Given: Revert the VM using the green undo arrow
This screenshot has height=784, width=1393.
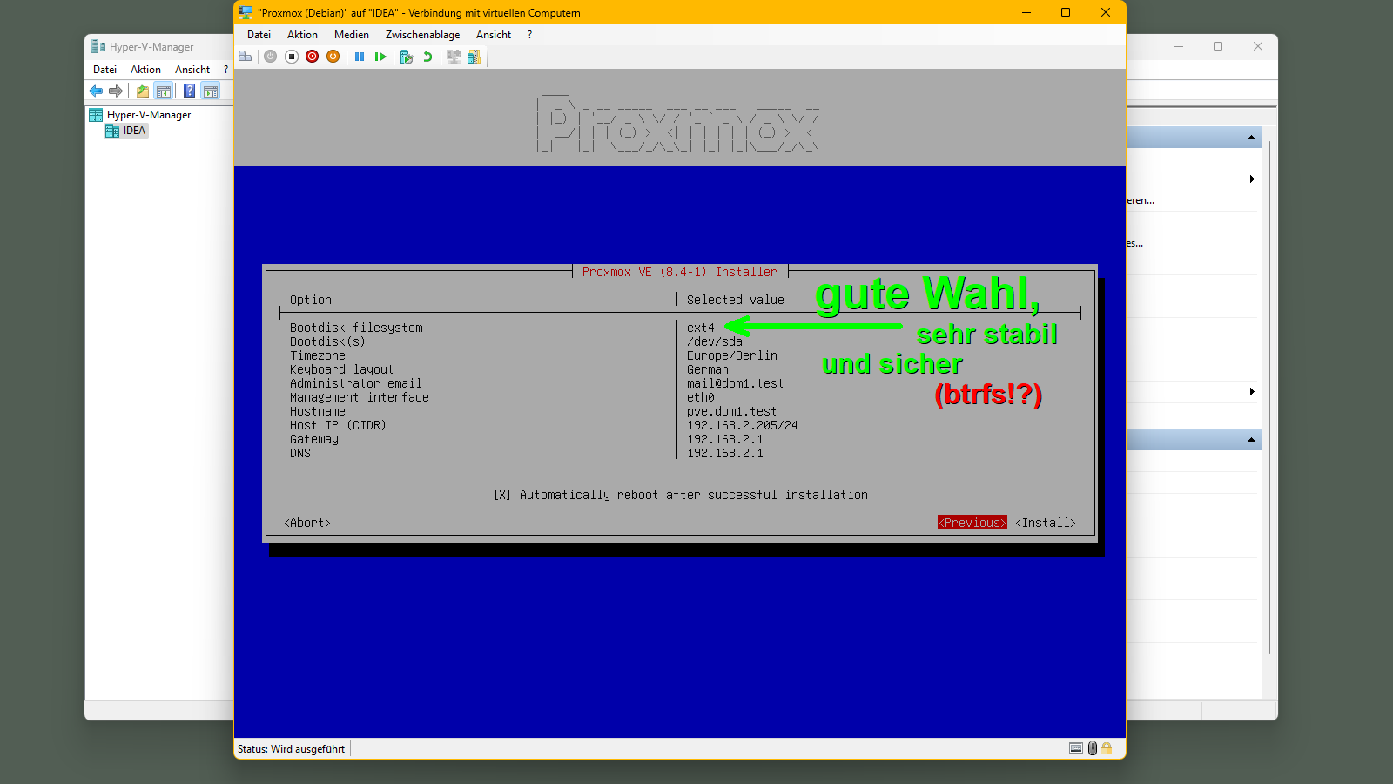Looking at the screenshot, I should [x=427, y=57].
